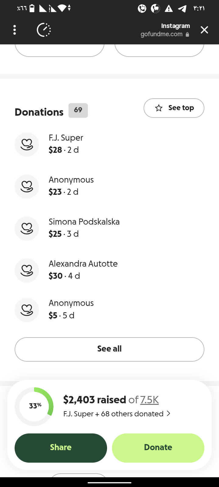Tap the heart-hand icon beside F.J. Super
This screenshot has height=487, width=219.
pyautogui.click(x=27, y=145)
